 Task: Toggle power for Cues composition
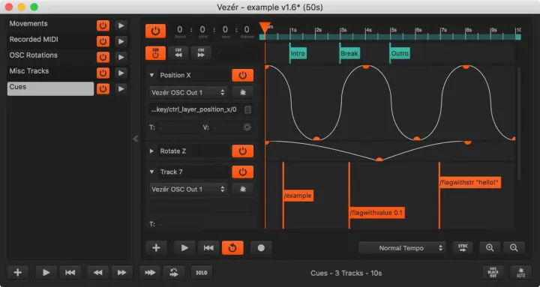coord(103,88)
